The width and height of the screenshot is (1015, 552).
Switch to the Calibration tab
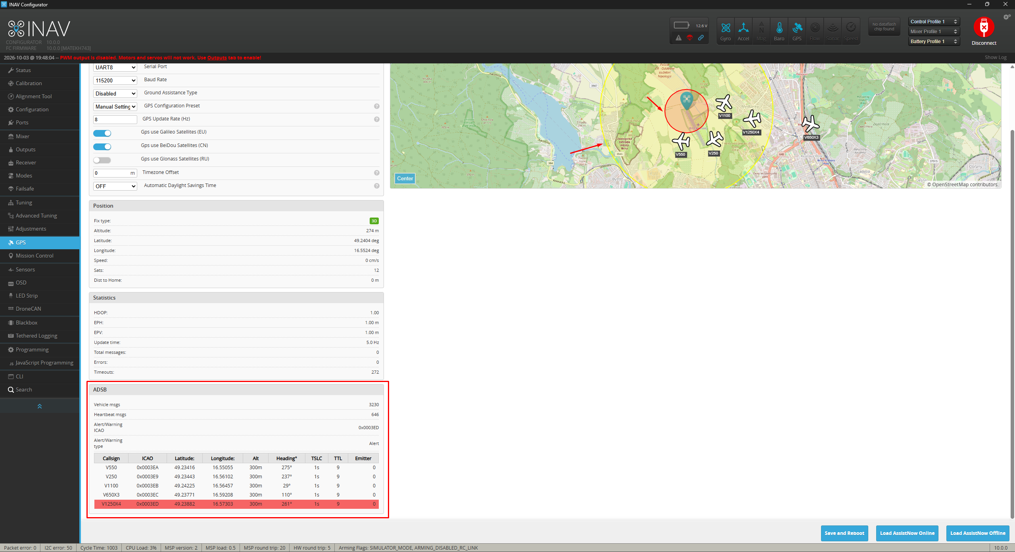click(x=40, y=83)
